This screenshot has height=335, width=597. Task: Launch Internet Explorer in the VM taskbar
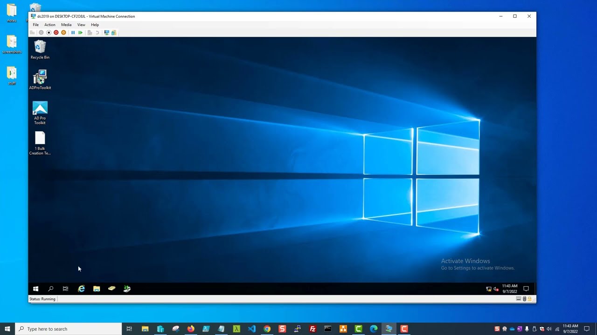click(81, 289)
